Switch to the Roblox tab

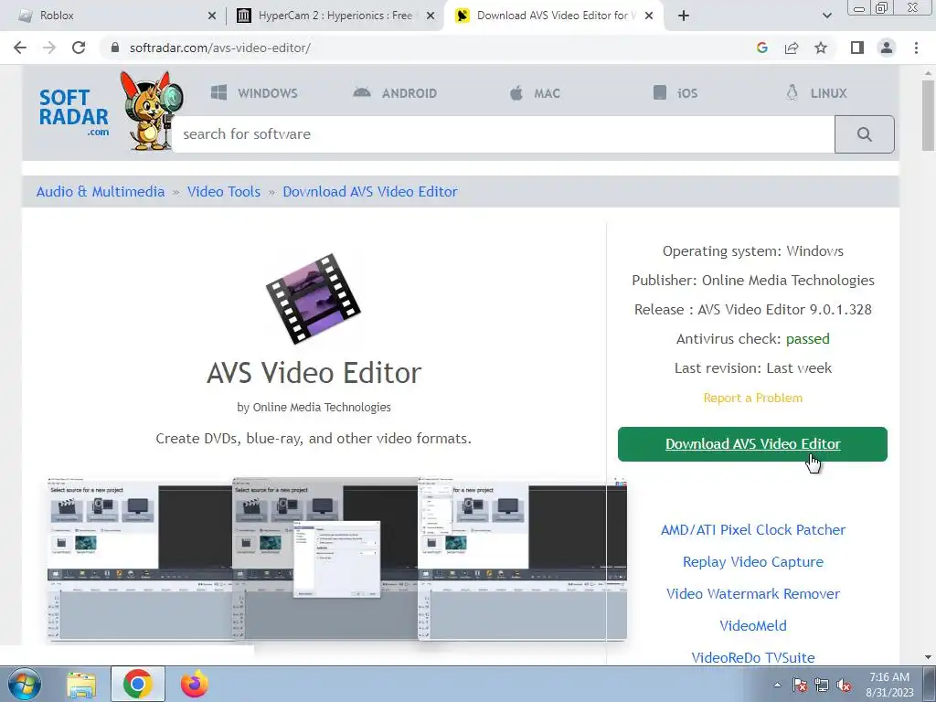113,16
